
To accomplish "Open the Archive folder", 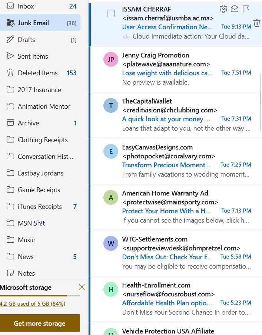I will pos(40,123).
